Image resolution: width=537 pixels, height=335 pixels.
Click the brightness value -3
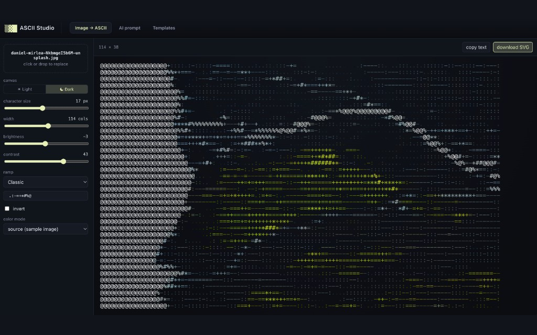[x=85, y=137]
